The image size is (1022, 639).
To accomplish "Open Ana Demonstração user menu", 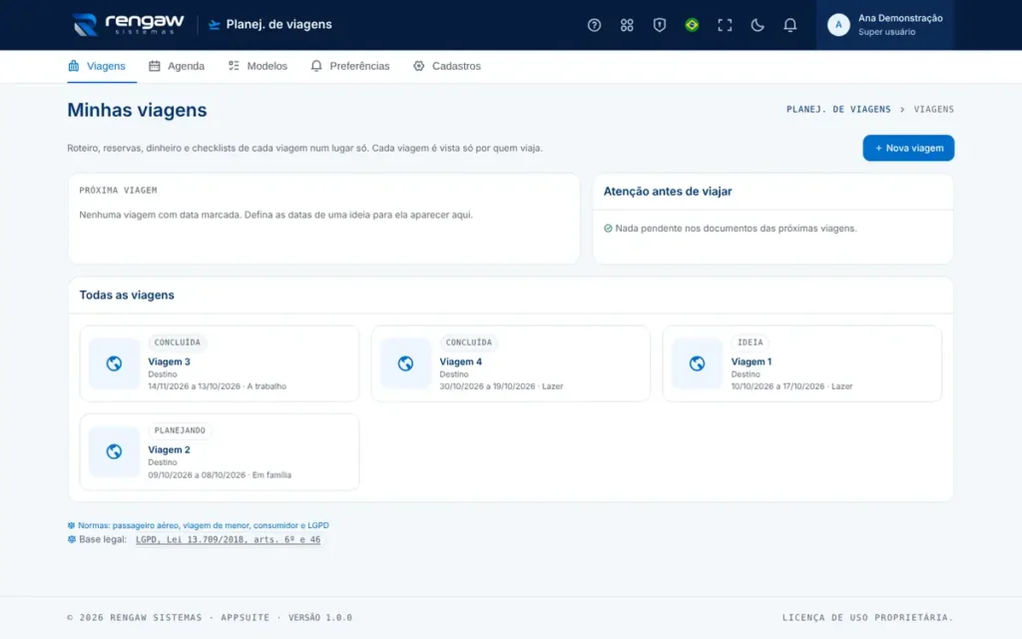I will (884, 25).
